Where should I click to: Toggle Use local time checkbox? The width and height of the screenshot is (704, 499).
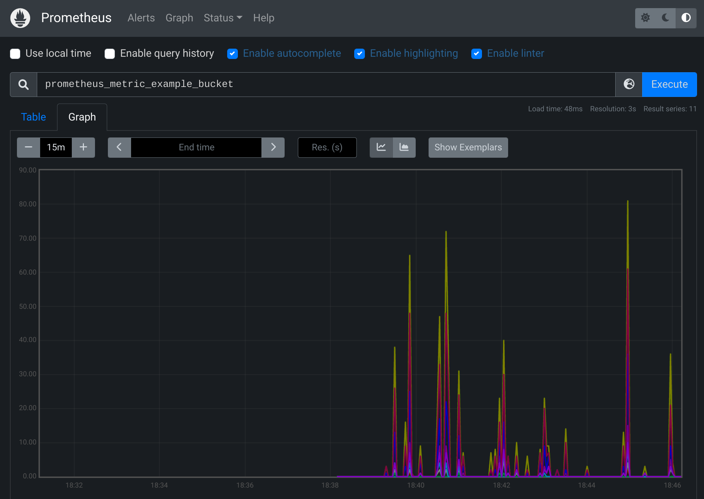pos(15,54)
